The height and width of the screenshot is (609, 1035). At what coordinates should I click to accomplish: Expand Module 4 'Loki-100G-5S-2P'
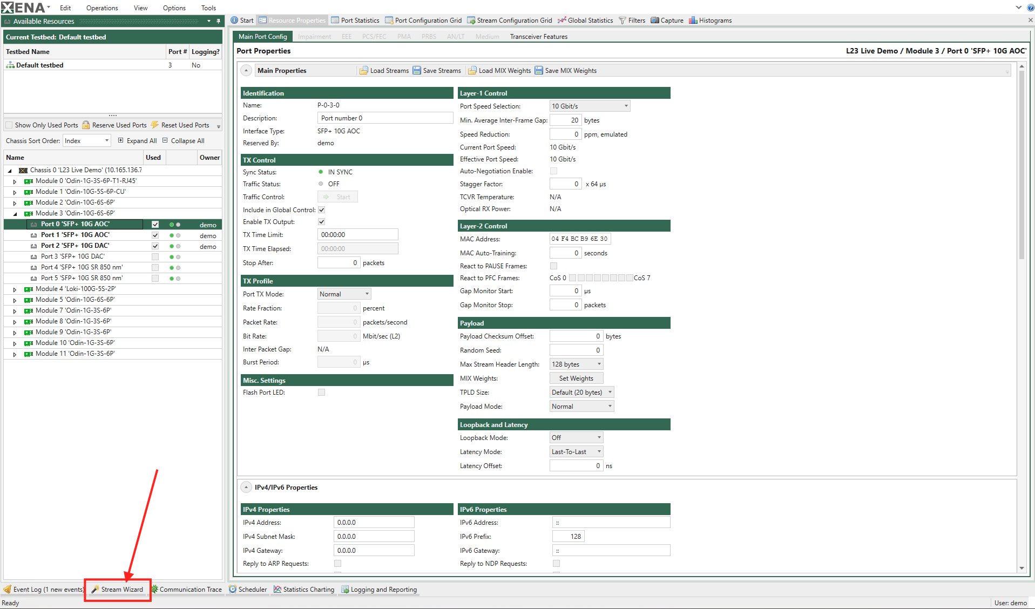(15, 289)
